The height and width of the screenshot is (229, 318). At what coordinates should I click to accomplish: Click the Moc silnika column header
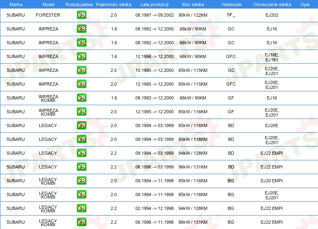193,4
